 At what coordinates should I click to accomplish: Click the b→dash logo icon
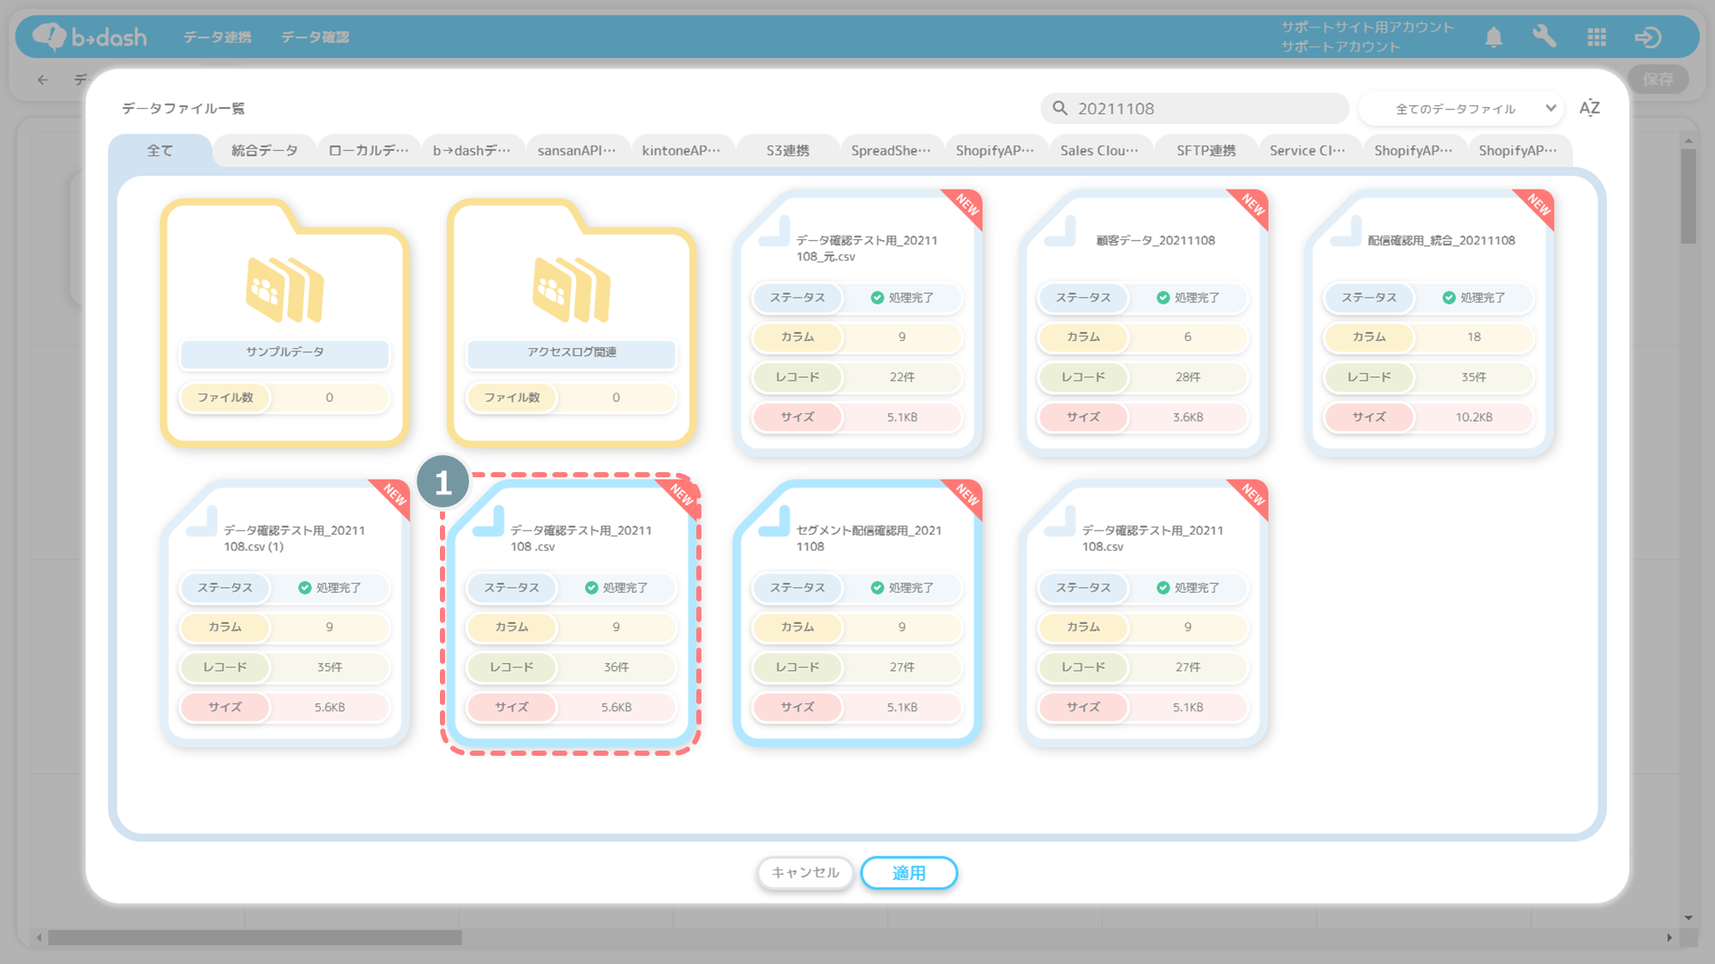pos(50,37)
